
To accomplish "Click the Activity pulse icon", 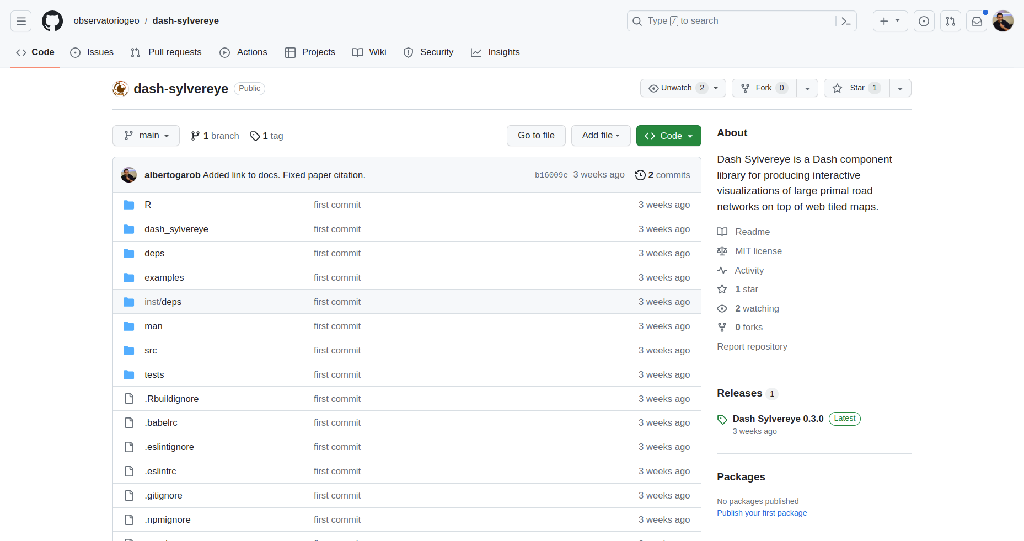I will click(722, 270).
